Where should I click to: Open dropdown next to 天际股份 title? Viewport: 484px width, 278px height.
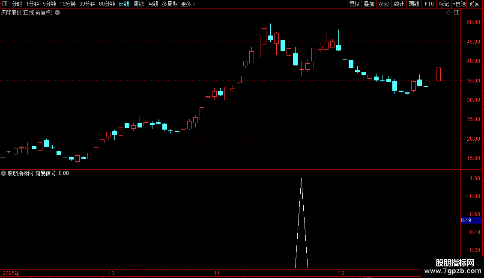click(57, 13)
